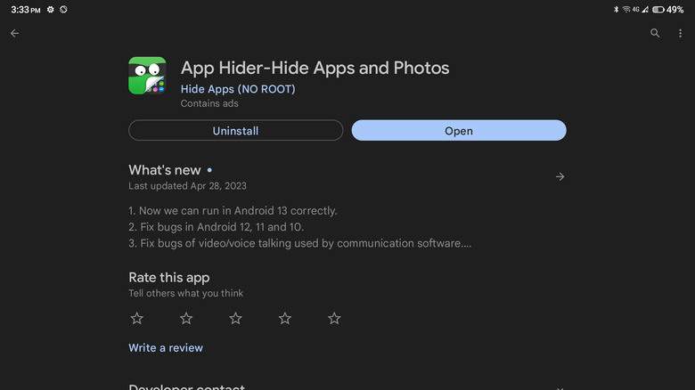Go back using the top-left arrow
This screenshot has height=390, width=695.
[x=14, y=33]
